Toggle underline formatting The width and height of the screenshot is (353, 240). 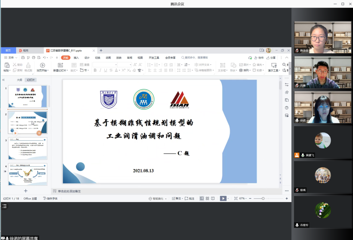click(106, 70)
